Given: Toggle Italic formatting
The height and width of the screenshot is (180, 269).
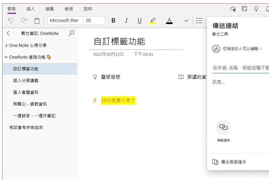Looking at the screenshot, I should point(126,21).
